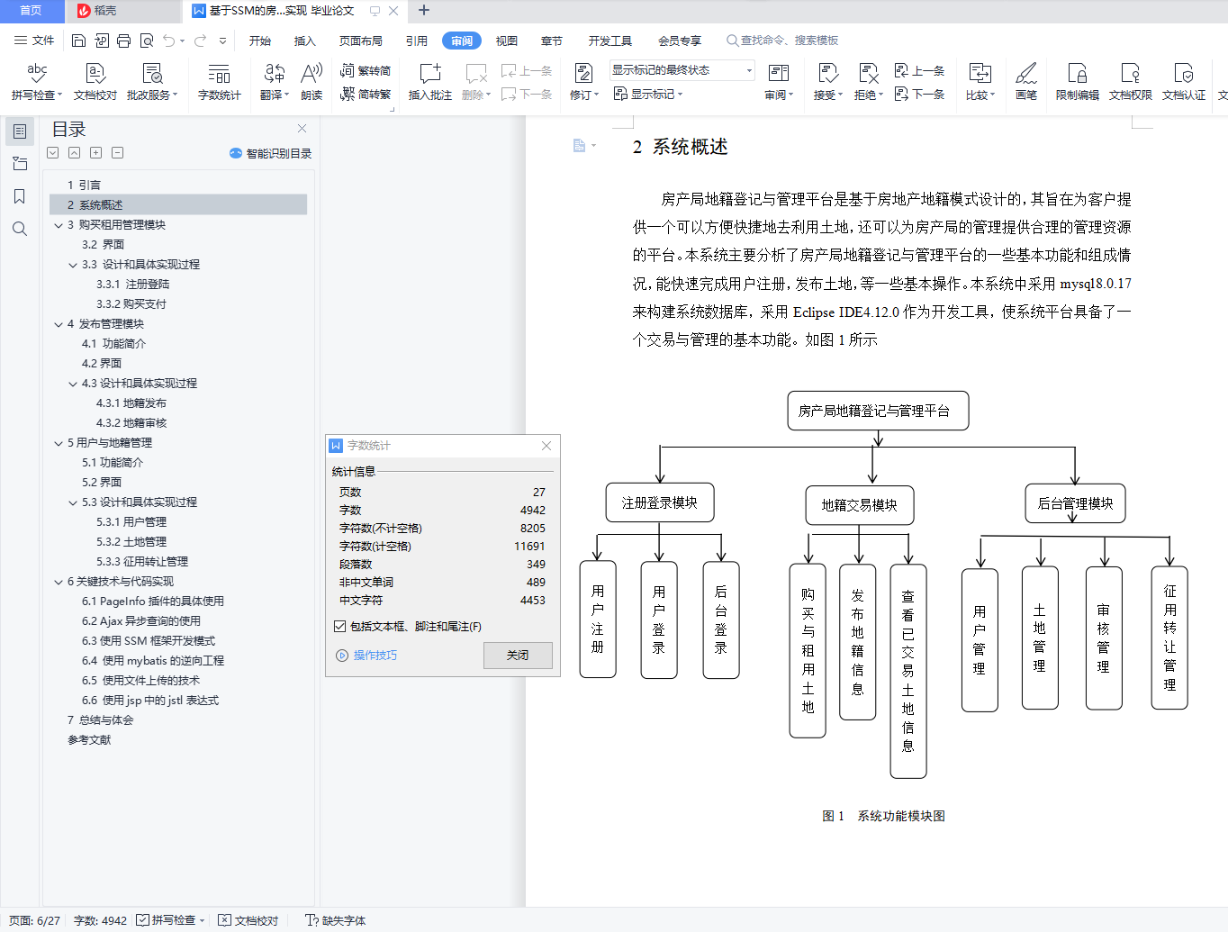Click the 页面: 6/27 status bar entry

pos(34,920)
